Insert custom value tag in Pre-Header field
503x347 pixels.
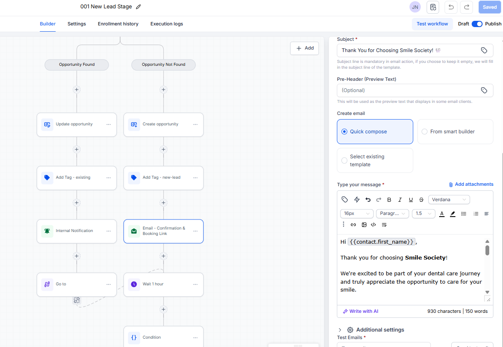484,90
